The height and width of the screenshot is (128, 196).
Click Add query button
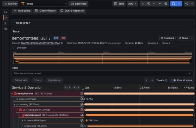pos(22,11)
